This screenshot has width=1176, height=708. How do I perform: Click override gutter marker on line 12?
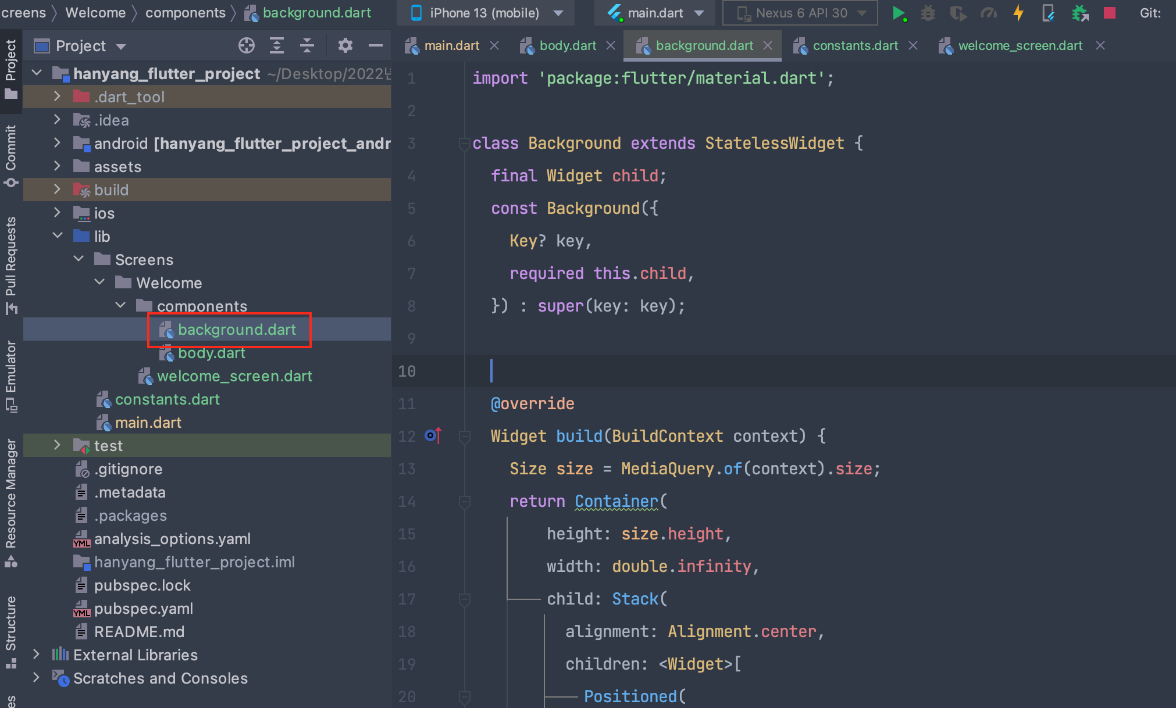point(433,435)
